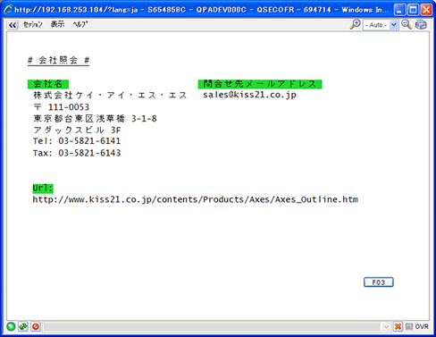Click the sales@kiss21.co.jp email address

point(249,95)
